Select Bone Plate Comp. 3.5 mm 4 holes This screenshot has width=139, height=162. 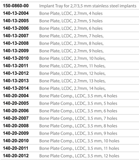(x=78, y=96)
